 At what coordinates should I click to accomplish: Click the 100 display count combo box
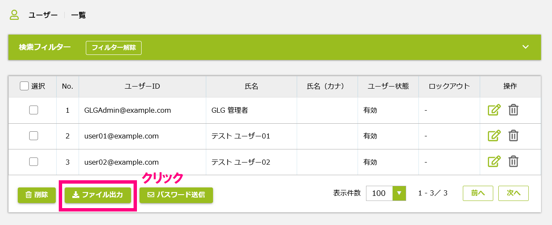tap(386, 193)
